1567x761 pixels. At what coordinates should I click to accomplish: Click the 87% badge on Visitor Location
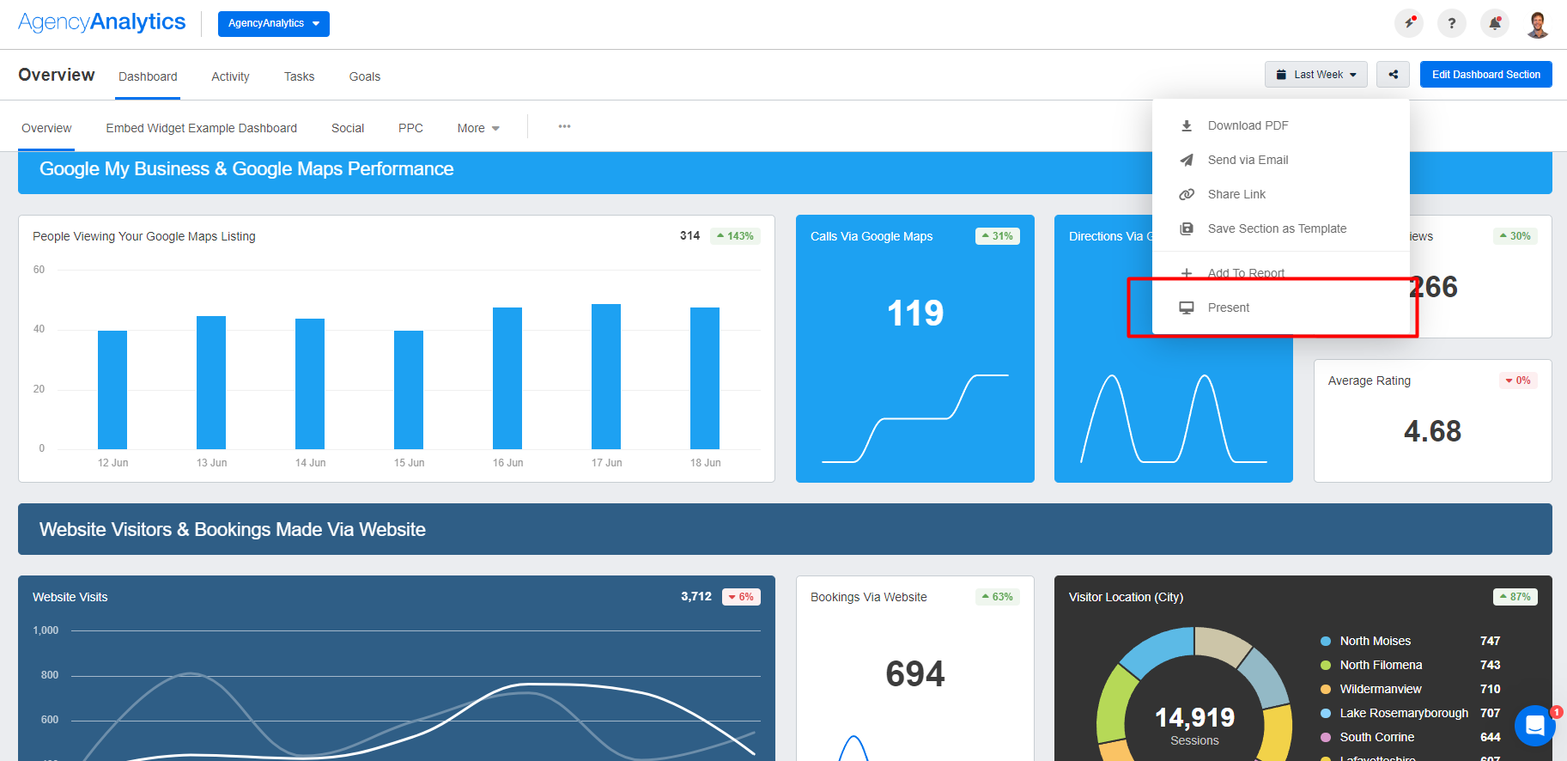pos(1515,597)
